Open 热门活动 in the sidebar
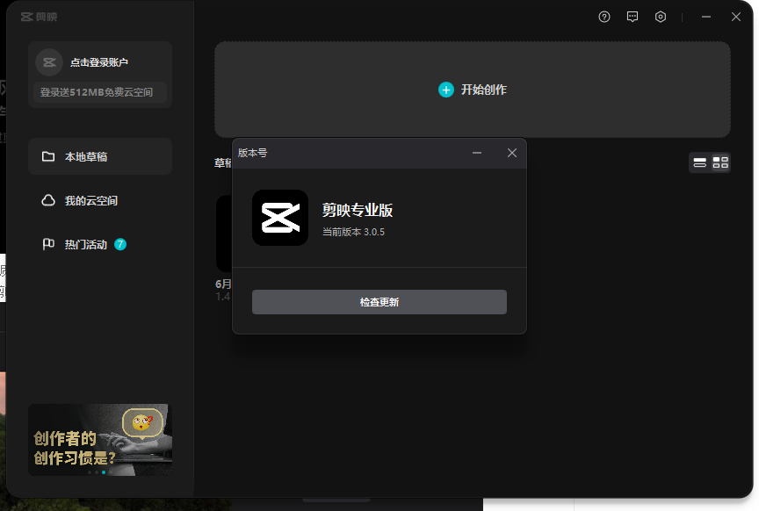The width and height of the screenshot is (759, 511). coord(100,244)
